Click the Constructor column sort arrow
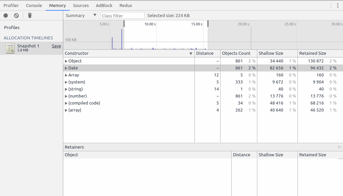 point(191,53)
